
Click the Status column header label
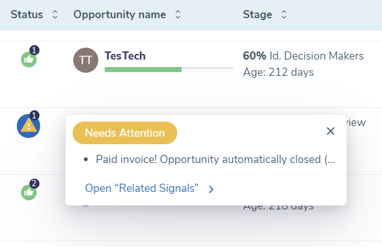27,14
